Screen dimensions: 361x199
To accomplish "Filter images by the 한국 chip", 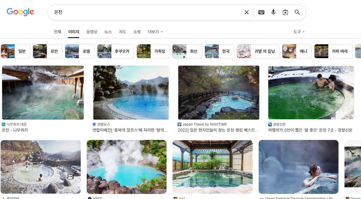I will (219, 51).
